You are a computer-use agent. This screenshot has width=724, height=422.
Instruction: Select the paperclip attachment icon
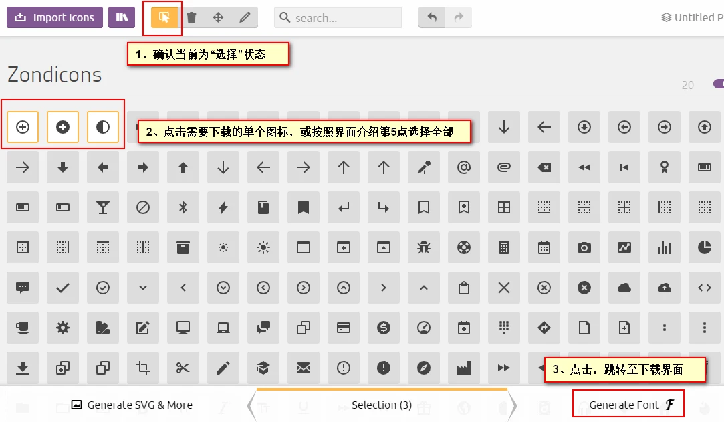coord(504,167)
